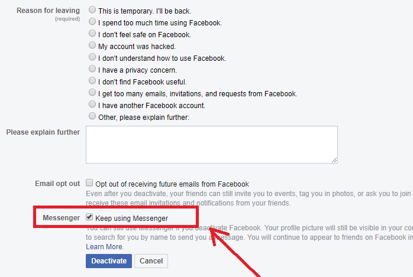The image size is (413, 277).
Task: Click inside the explain further text box
Action: (x=211, y=144)
